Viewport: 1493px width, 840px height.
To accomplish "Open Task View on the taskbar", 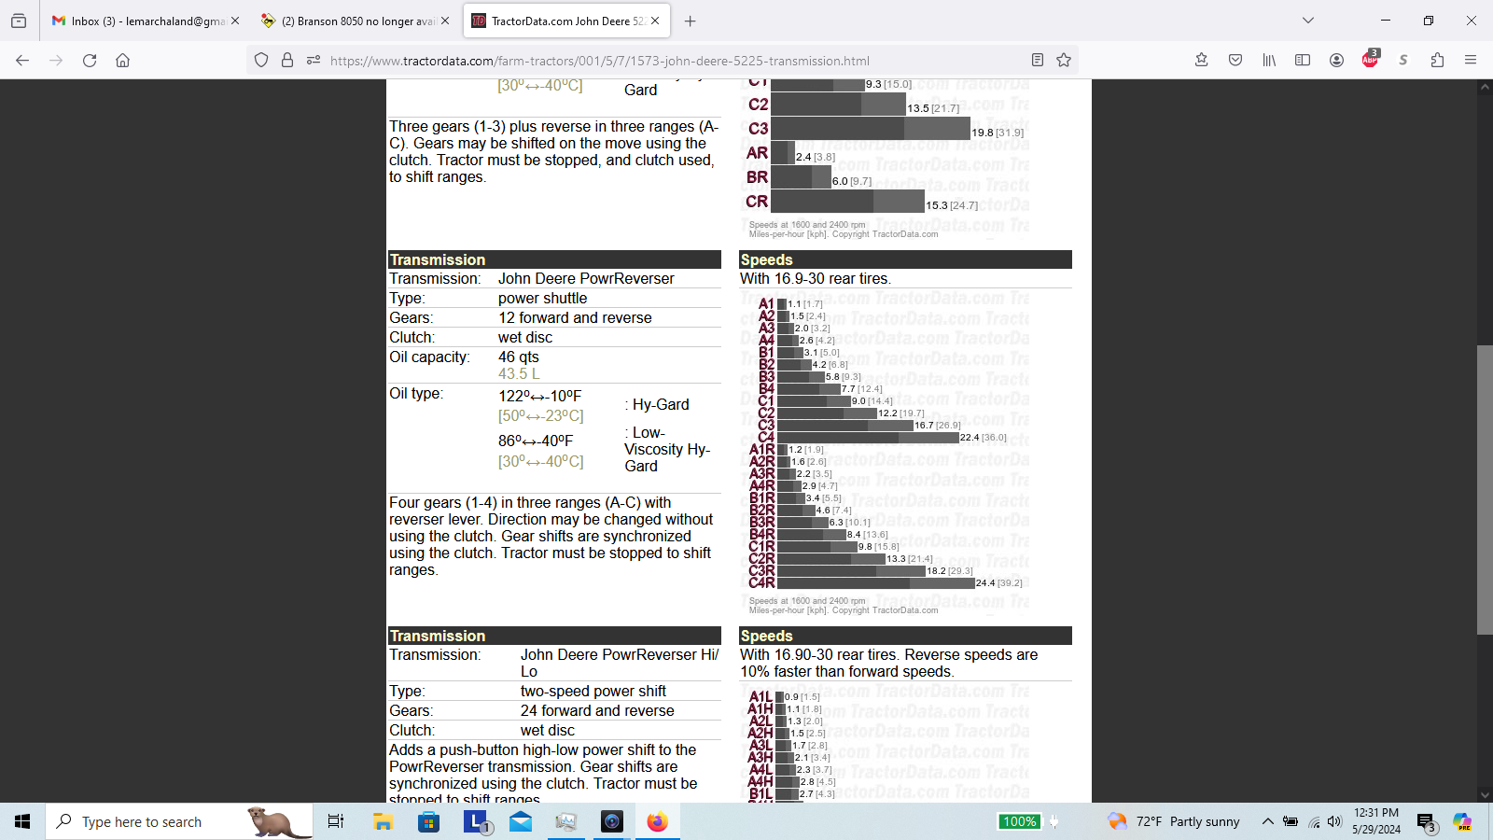I will tap(336, 821).
